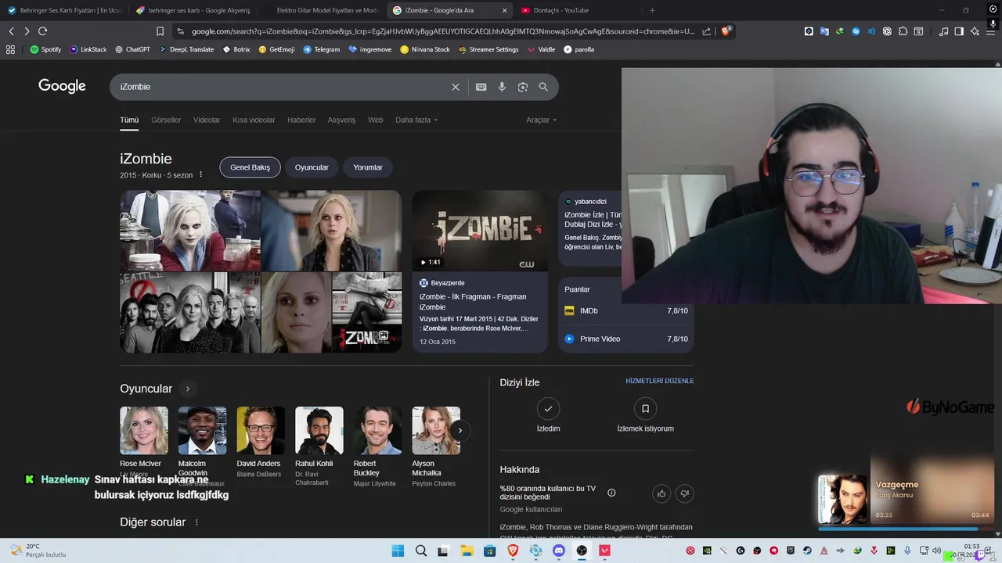Search by image with the lens icon
1002x563 pixels.
[x=523, y=87]
